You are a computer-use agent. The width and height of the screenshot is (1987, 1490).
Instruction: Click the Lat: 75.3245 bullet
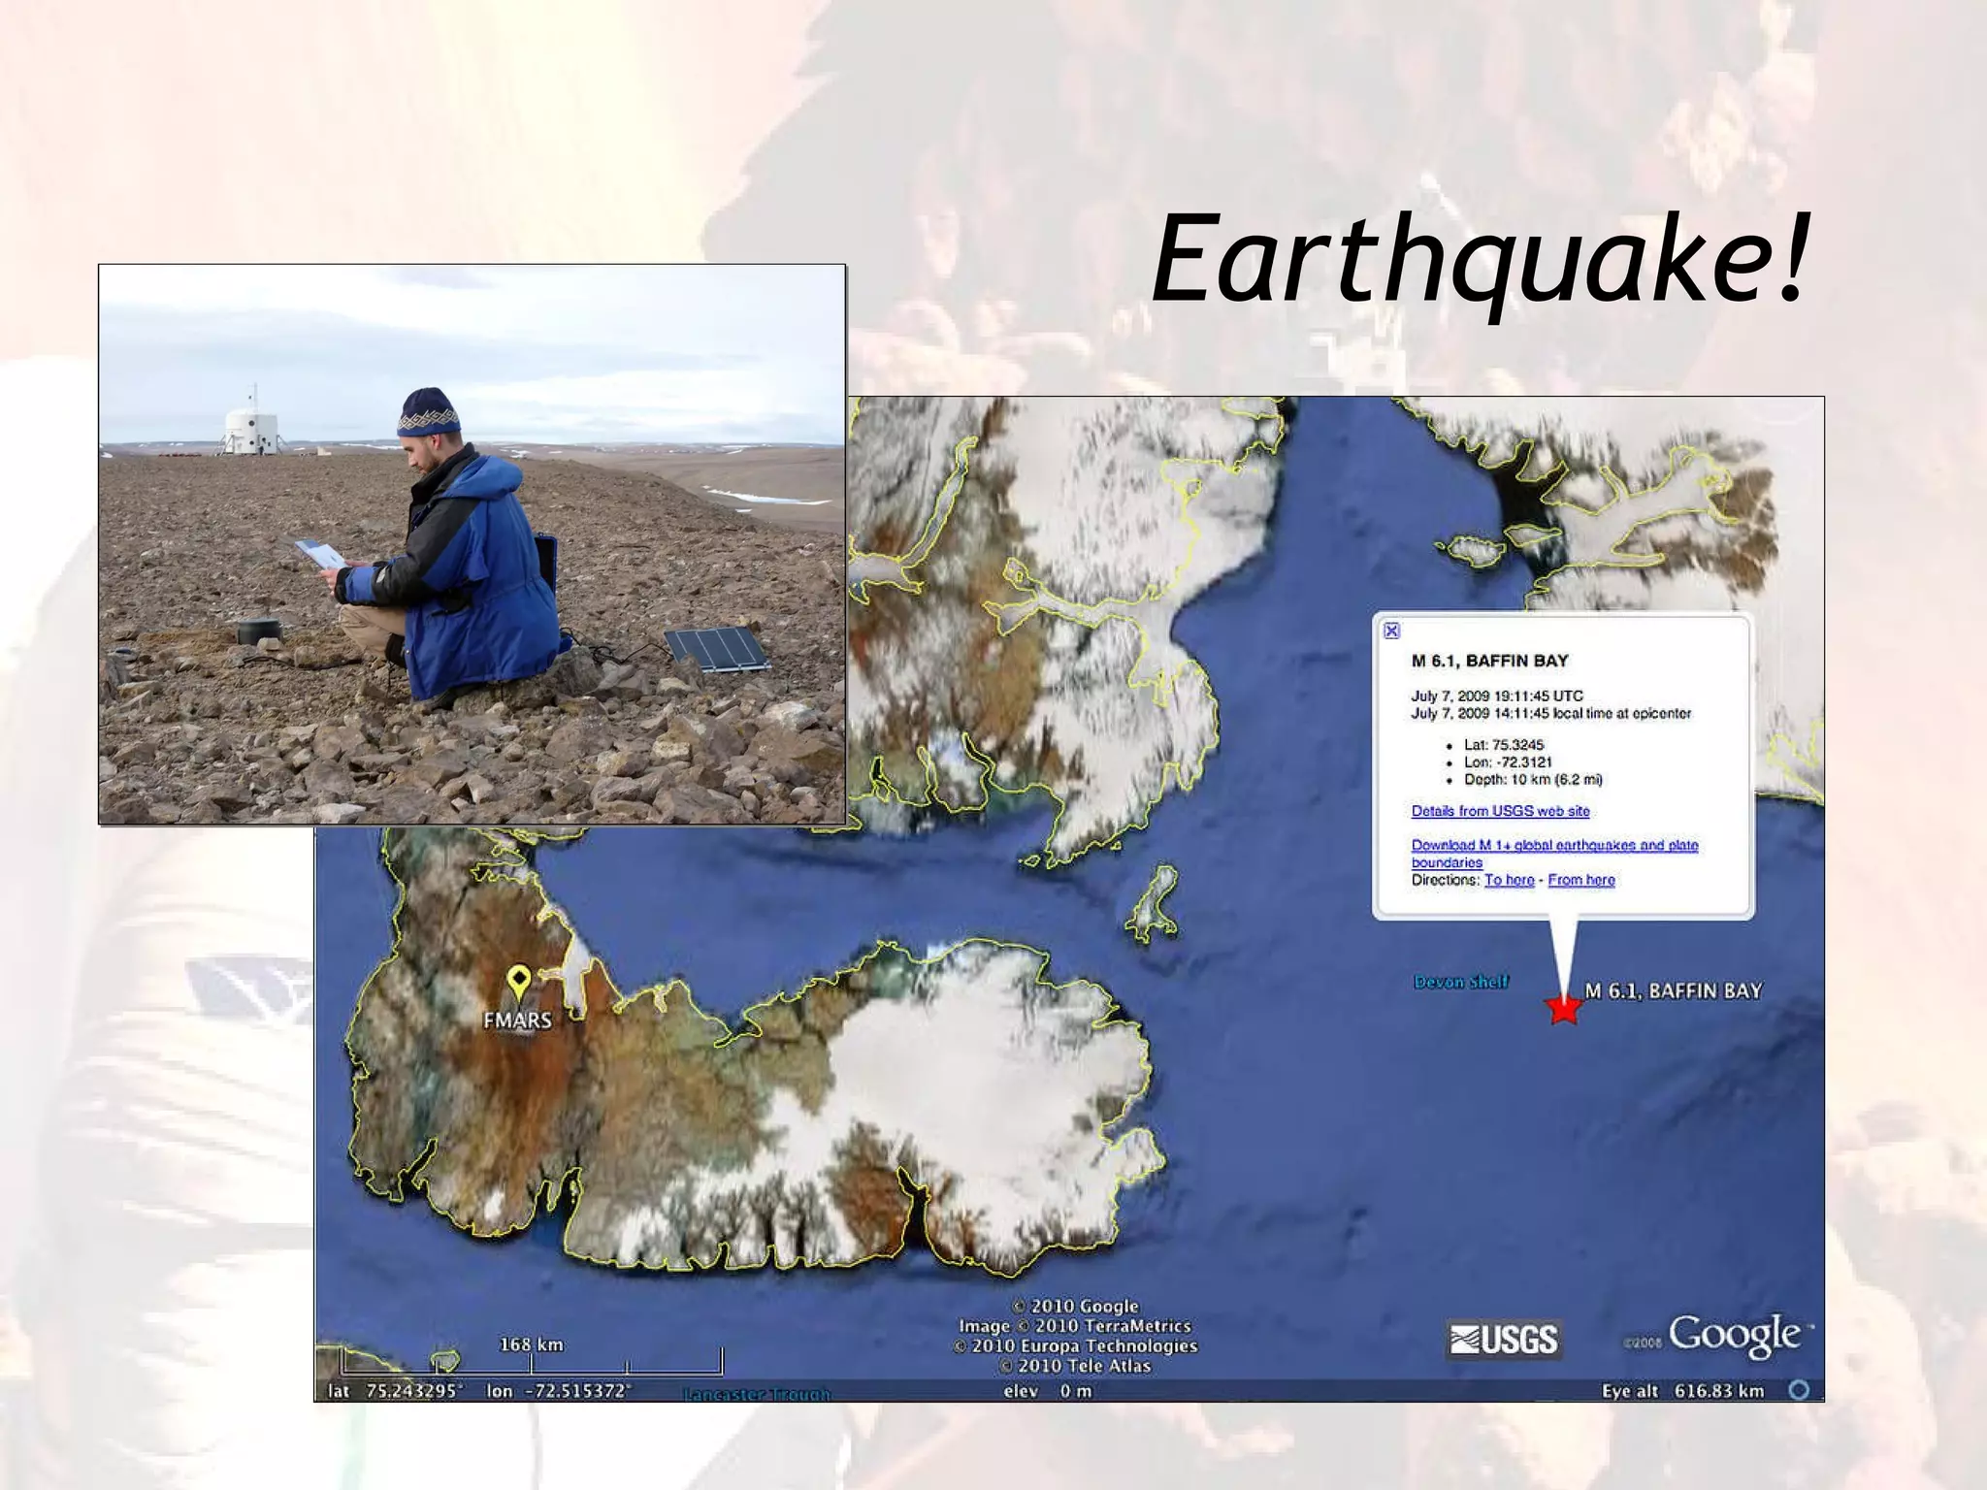tap(1504, 745)
